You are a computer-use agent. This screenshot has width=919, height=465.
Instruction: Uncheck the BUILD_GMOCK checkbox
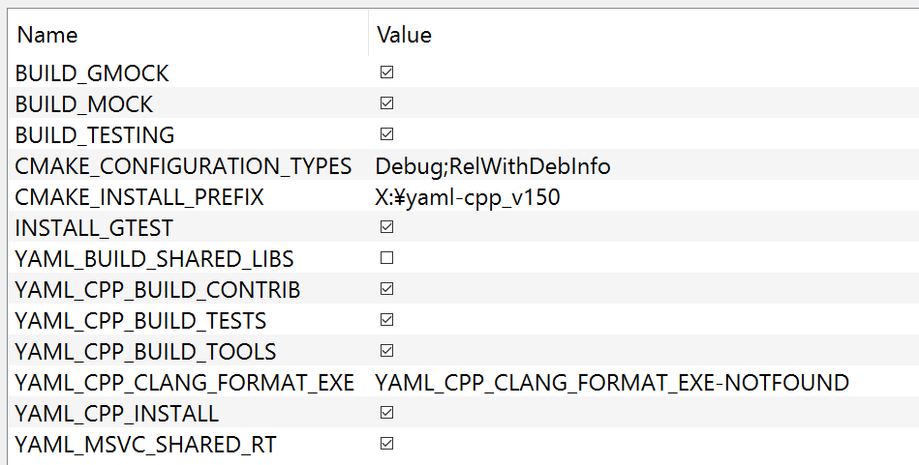pyautogui.click(x=386, y=73)
